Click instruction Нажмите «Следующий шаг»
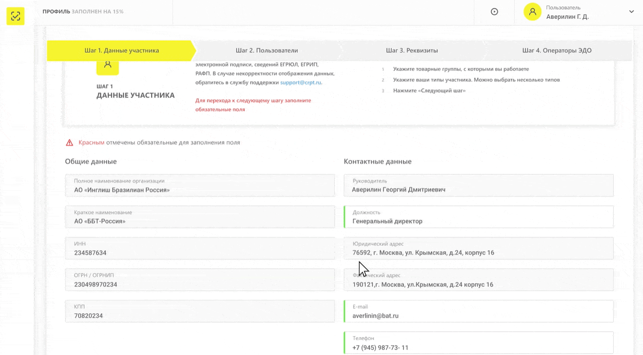 429,91
